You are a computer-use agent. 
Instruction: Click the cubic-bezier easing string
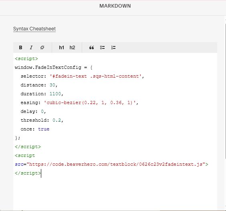tap(90, 102)
